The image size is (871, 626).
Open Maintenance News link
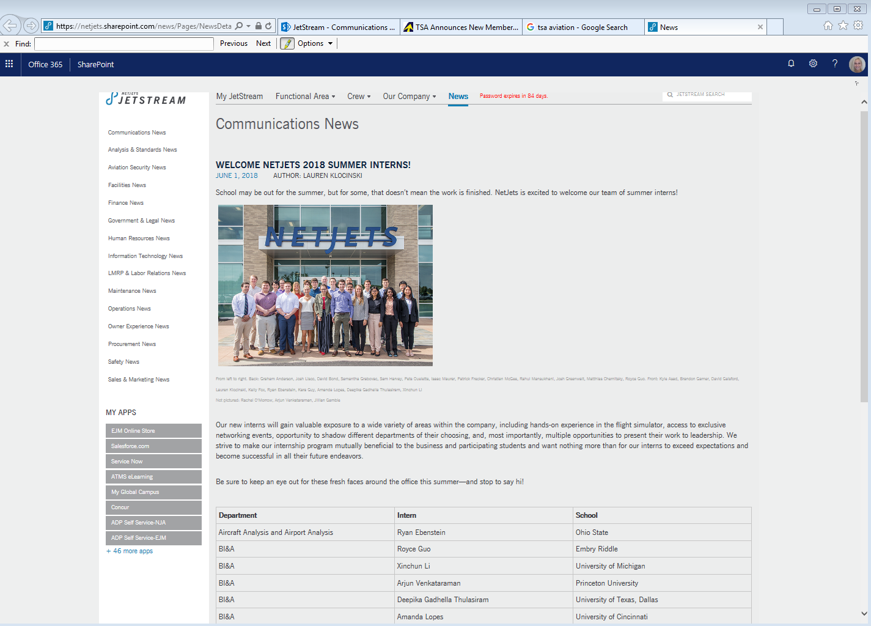pos(132,291)
